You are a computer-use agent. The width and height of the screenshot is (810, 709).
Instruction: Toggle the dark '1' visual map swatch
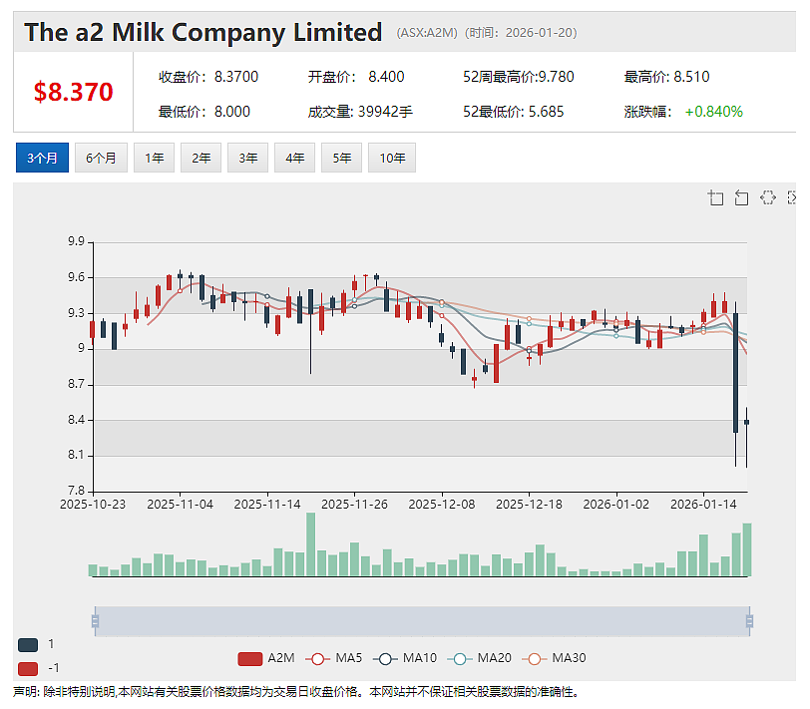[28, 644]
